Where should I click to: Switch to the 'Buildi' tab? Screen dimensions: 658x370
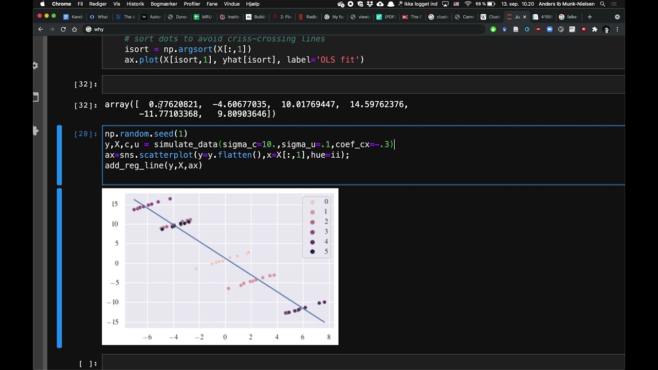pyautogui.click(x=255, y=17)
